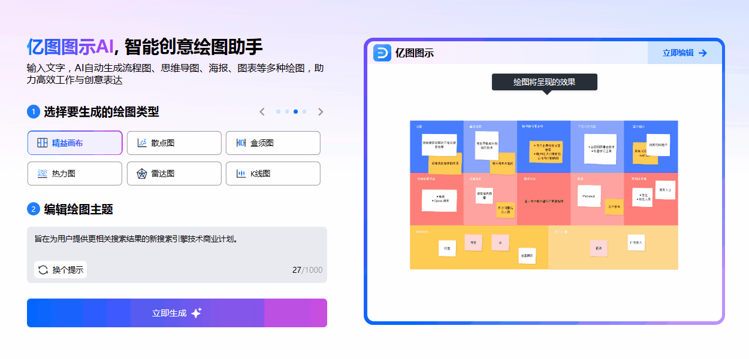
Task: Jump to first carousel page dot
Action: (x=278, y=112)
